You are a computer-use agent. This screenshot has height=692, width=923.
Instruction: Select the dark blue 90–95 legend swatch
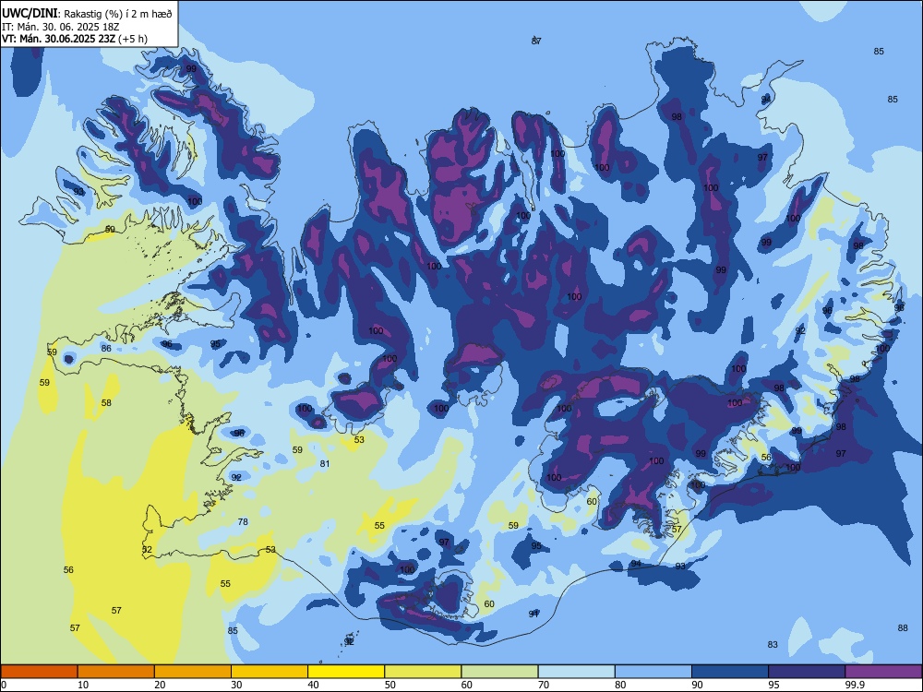pos(730,672)
